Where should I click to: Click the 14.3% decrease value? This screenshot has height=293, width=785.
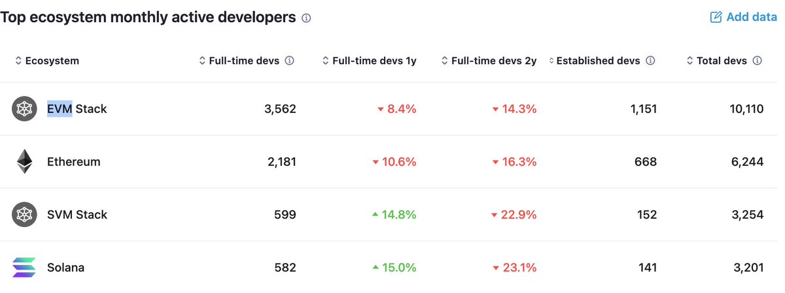point(515,109)
